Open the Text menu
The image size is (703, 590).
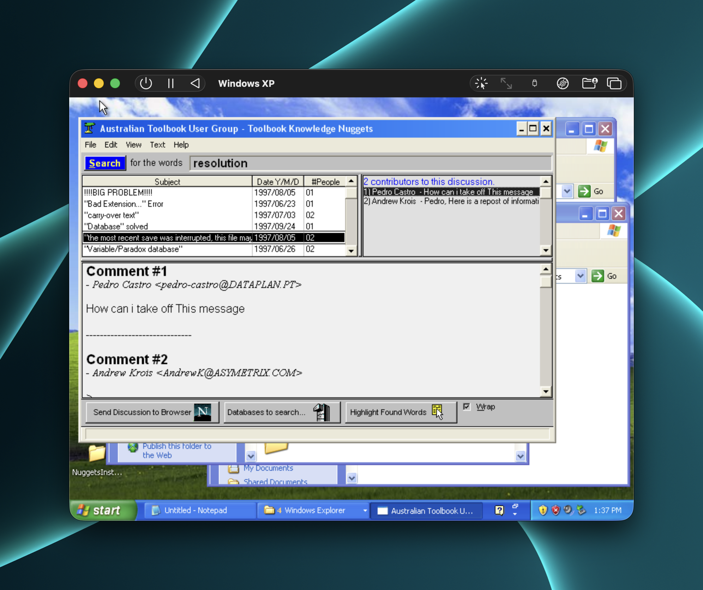[157, 145]
